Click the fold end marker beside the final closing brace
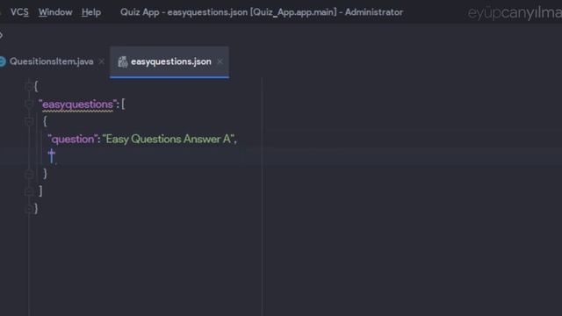 point(29,209)
